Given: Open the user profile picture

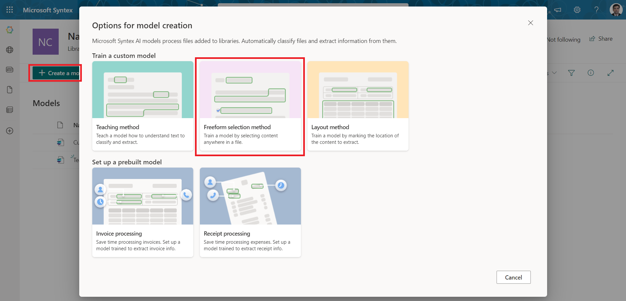Looking at the screenshot, I should 616,10.
